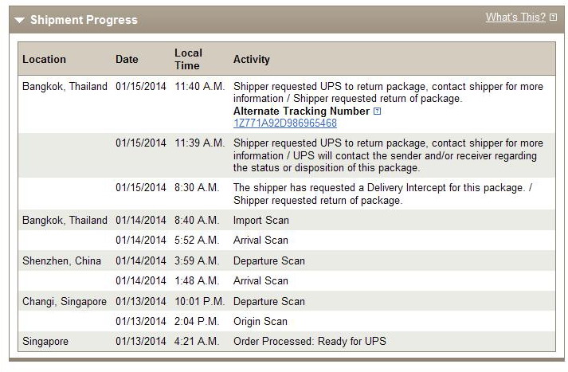568x372 pixels.
Task: Select the 11:40 A.M. time cell
Action: tap(200, 86)
